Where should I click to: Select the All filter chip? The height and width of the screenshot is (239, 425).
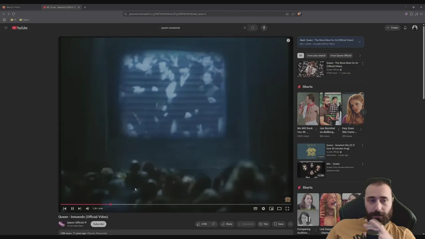(x=300, y=55)
